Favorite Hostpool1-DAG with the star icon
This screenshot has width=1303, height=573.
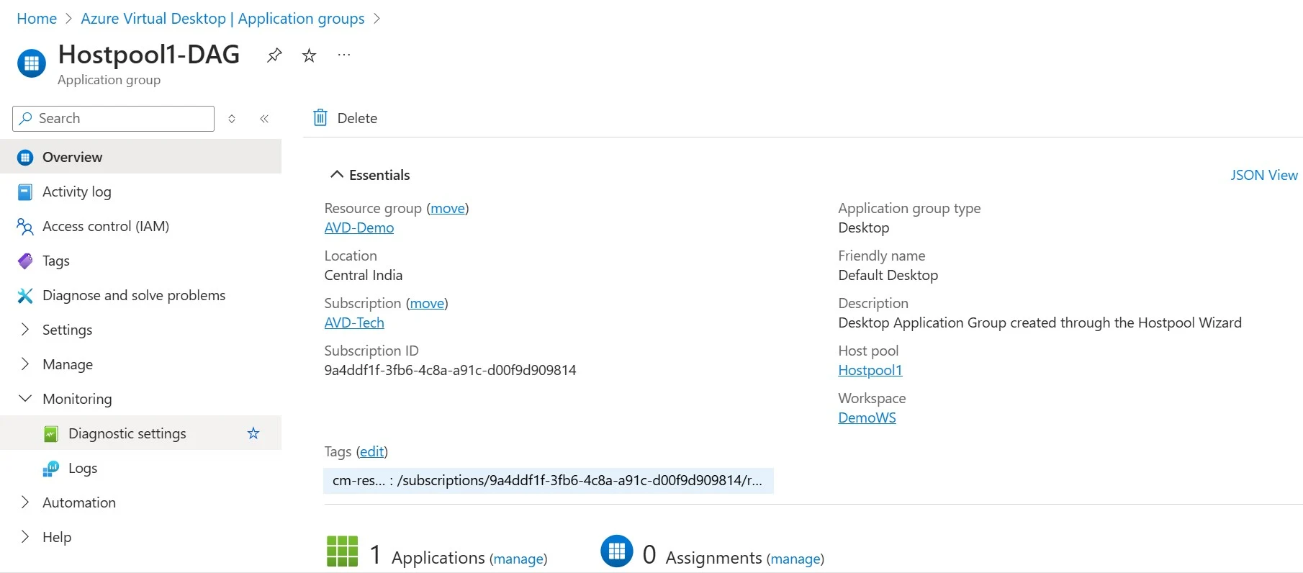coord(309,55)
